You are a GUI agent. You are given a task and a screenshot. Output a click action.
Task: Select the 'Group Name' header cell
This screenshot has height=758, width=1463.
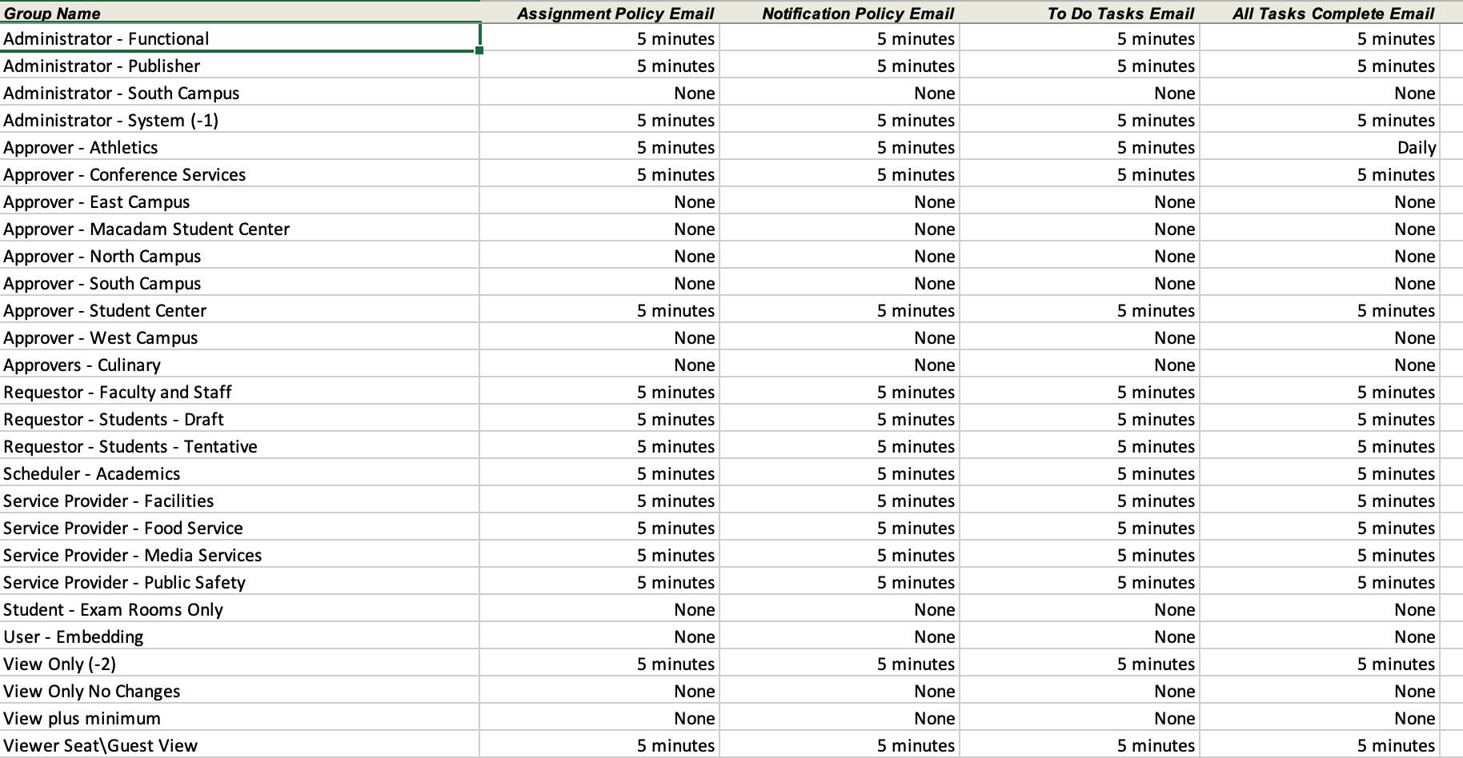239,13
